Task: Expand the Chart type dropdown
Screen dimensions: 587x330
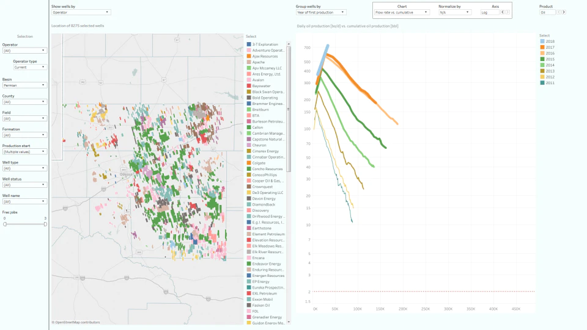Action: 401,12
